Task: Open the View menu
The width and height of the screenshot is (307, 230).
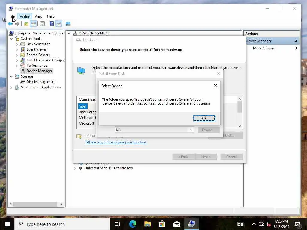Action: pyautogui.click(x=38, y=16)
